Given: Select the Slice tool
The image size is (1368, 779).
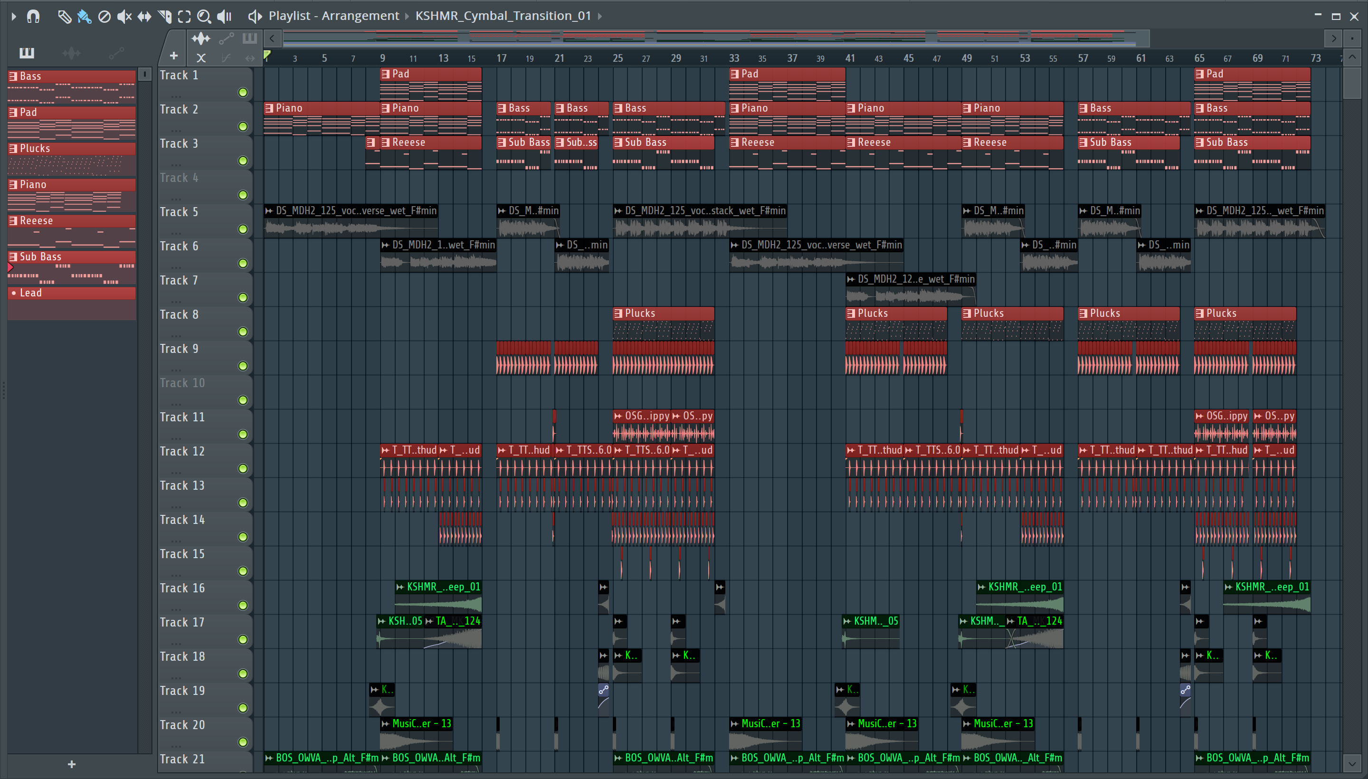Looking at the screenshot, I should click(165, 17).
